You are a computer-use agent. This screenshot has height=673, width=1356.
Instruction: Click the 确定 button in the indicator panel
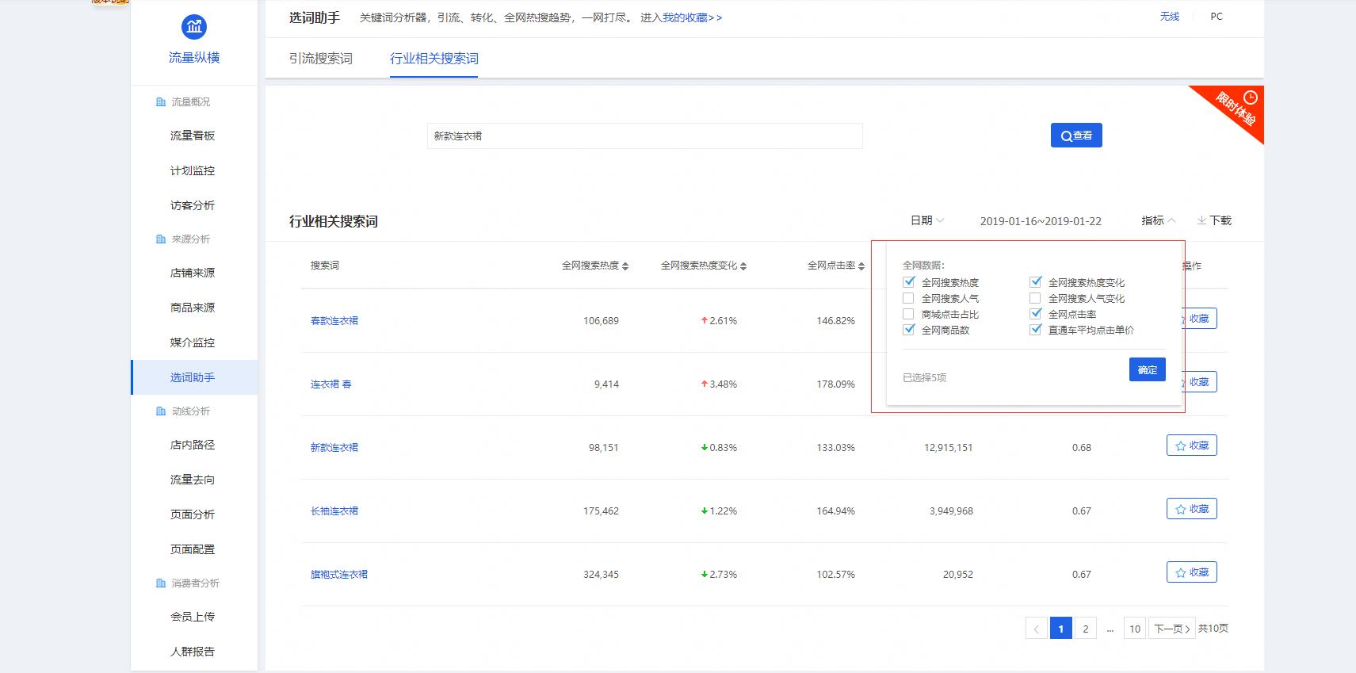(x=1148, y=369)
